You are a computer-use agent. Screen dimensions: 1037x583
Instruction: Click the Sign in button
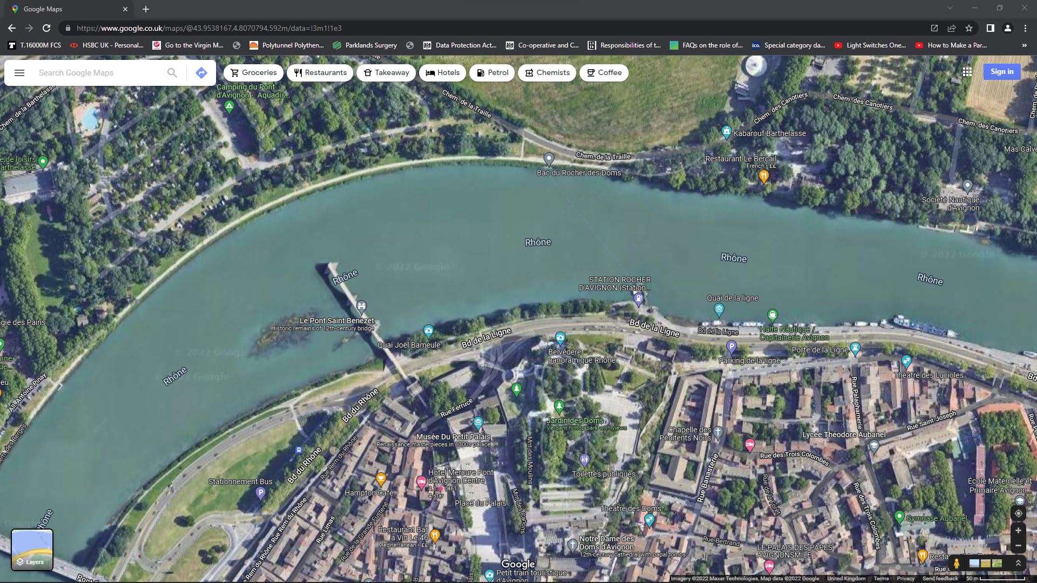pos(1002,72)
